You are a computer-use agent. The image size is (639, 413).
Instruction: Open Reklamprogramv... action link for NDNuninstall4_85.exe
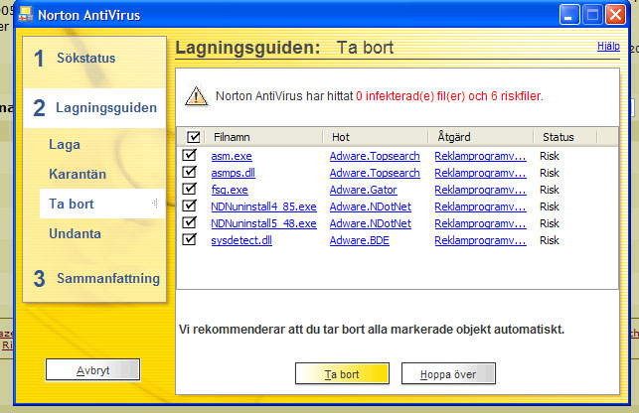(x=480, y=206)
